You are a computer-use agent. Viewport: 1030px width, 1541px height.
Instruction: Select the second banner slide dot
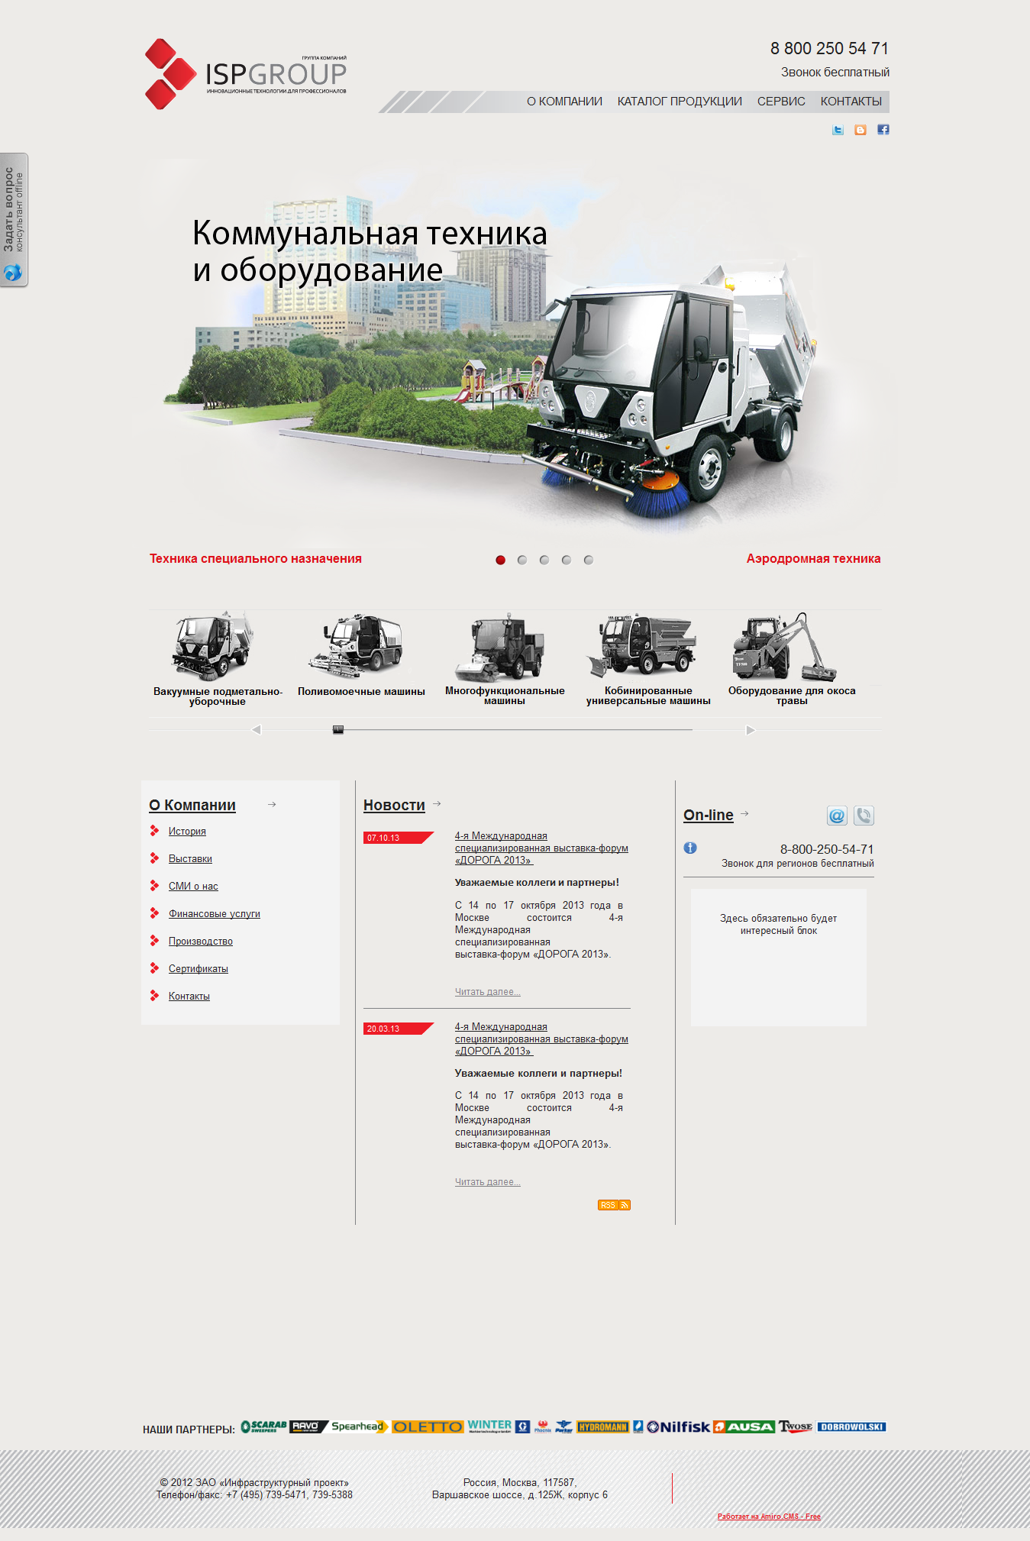pyautogui.click(x=522, y=560)
